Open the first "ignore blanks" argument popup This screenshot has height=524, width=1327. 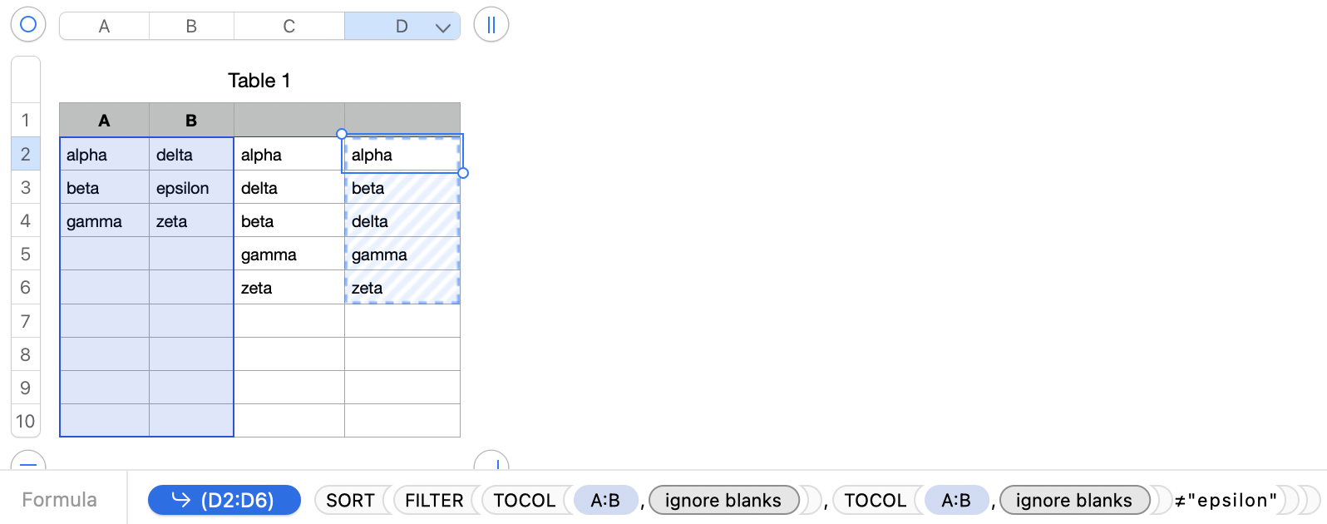pyautogui.click(x=723, y=501)
